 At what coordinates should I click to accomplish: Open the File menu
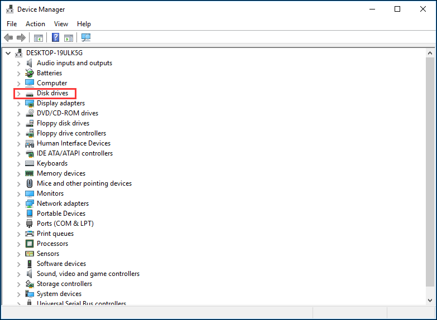pyautogui.click(x=12, y=24)
